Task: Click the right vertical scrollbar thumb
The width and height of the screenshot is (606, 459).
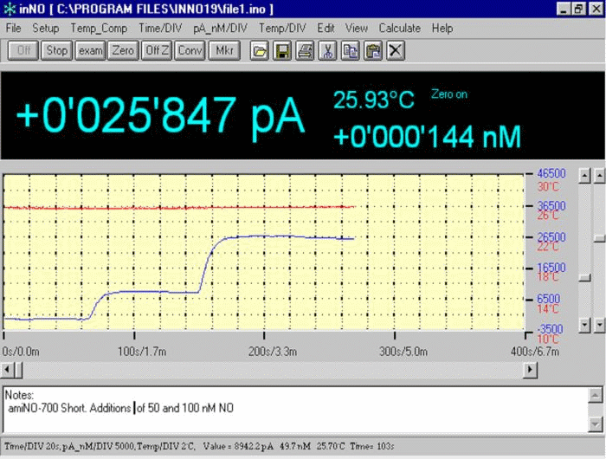Action: pos(600,238)
